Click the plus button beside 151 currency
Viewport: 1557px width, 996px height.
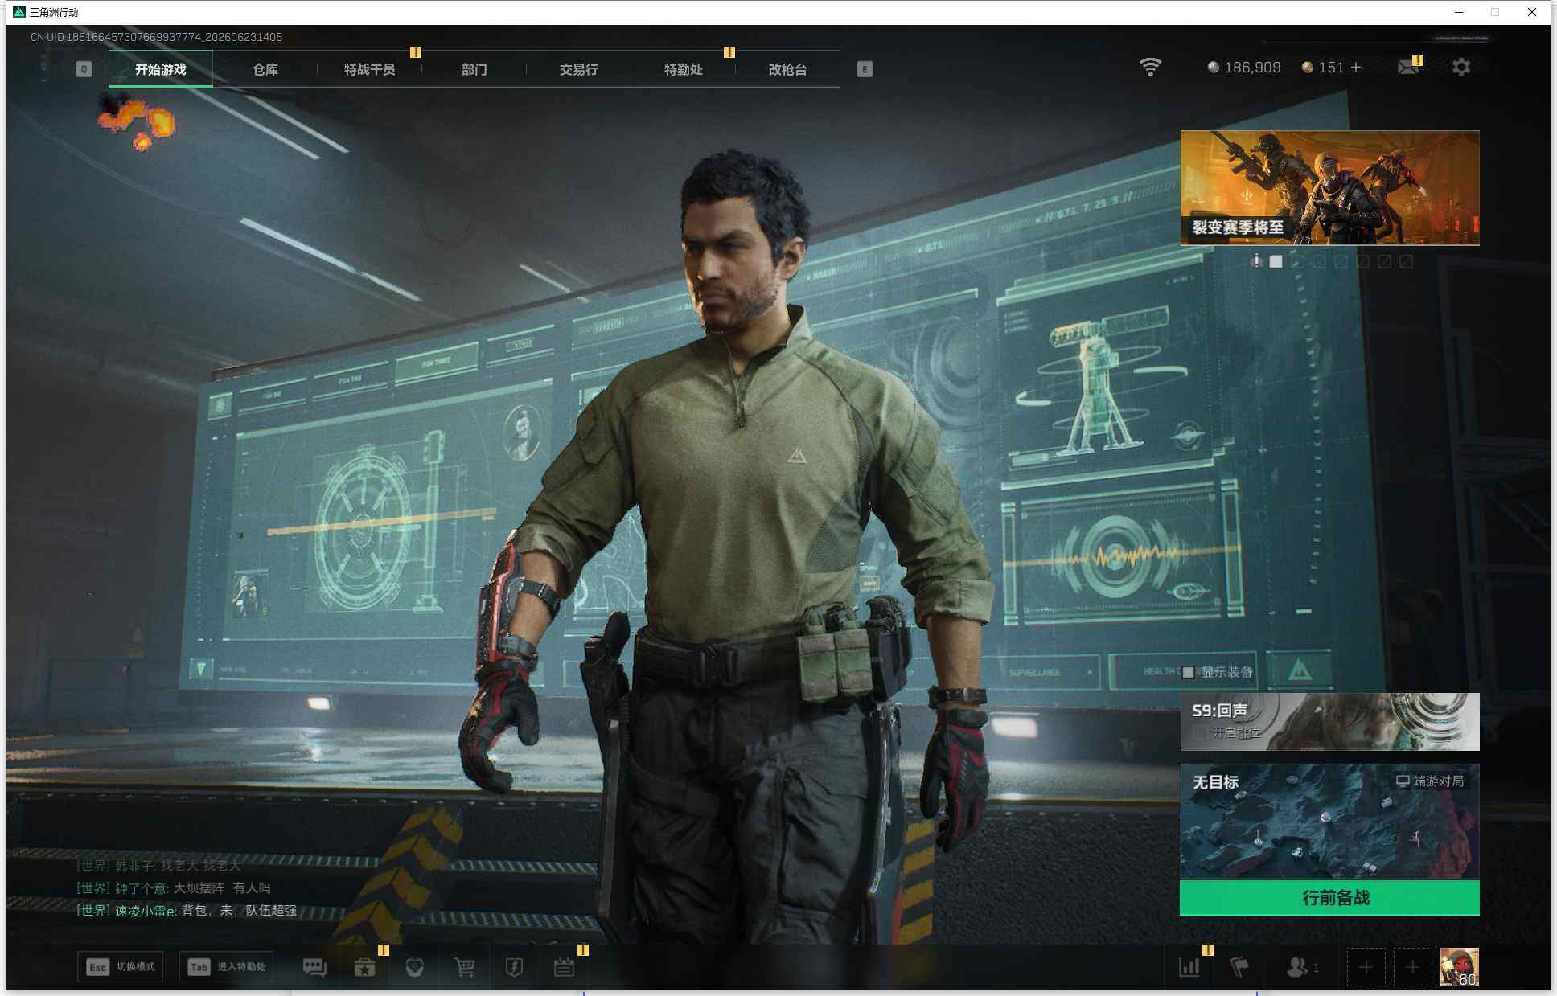coord(1356,68)
